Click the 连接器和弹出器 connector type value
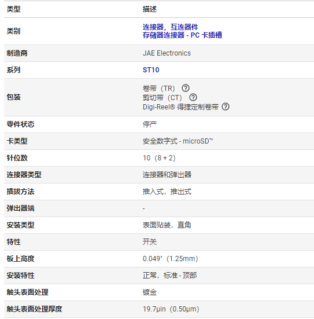The image size is (314, 319). 167,175
